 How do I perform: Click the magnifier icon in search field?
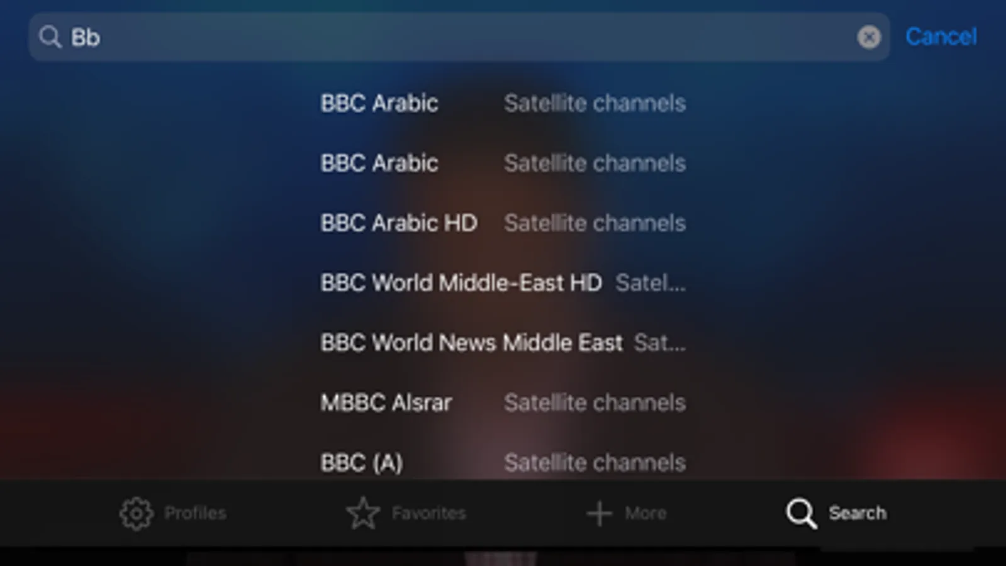click(x=50, y=37)
